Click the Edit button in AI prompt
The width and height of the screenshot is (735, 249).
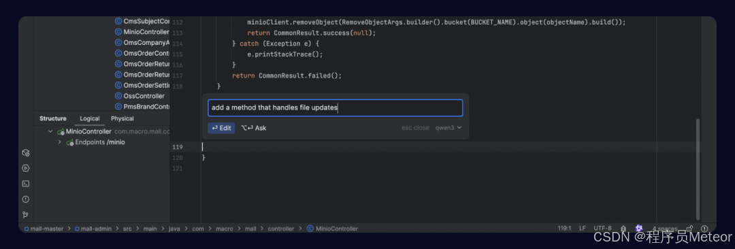(x=221, y=128)
